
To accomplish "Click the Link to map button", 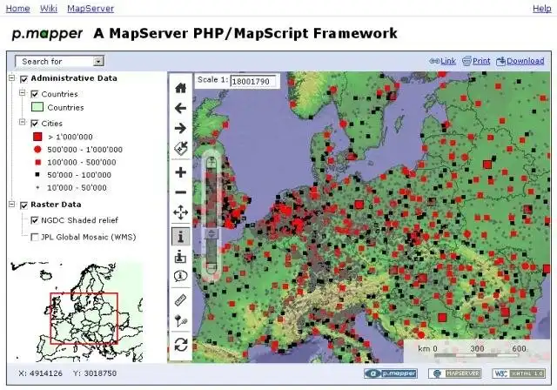I will (x=443, y=61).
